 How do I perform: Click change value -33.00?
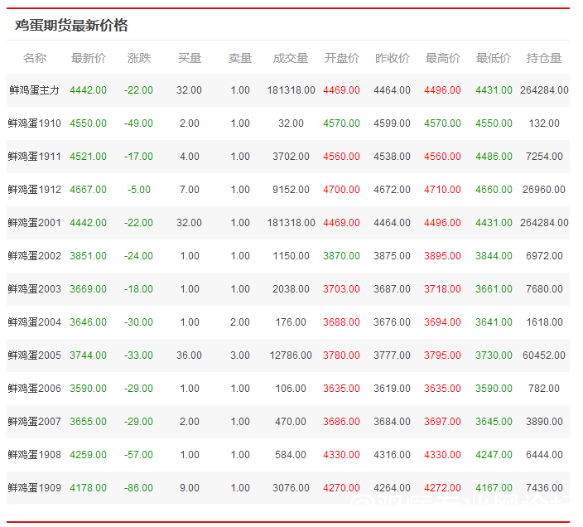(138, 355)
